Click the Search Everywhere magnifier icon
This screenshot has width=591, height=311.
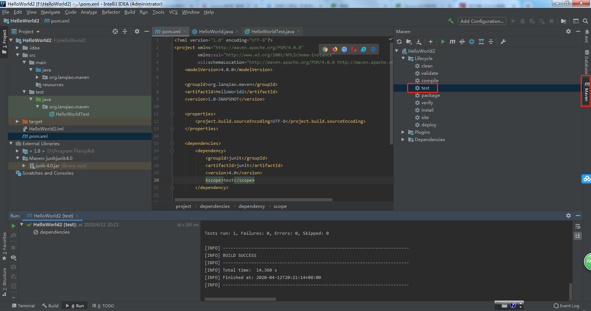point(585,21)
